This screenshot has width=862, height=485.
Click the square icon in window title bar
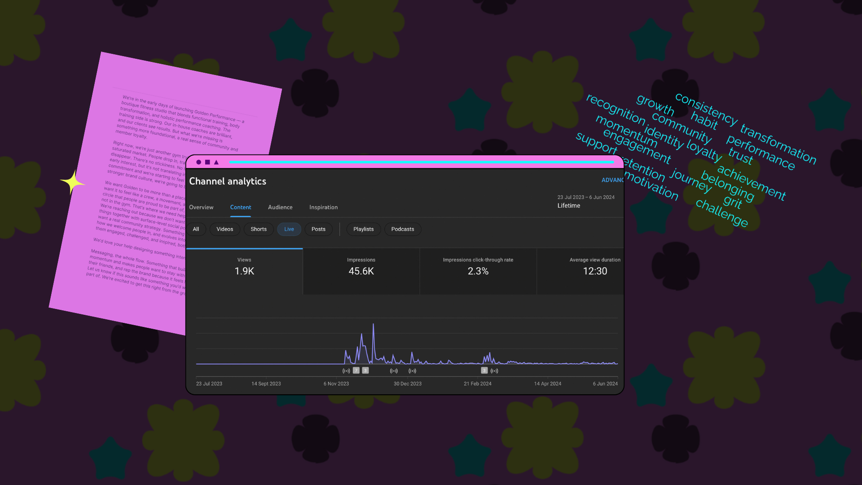coord(207,162)
